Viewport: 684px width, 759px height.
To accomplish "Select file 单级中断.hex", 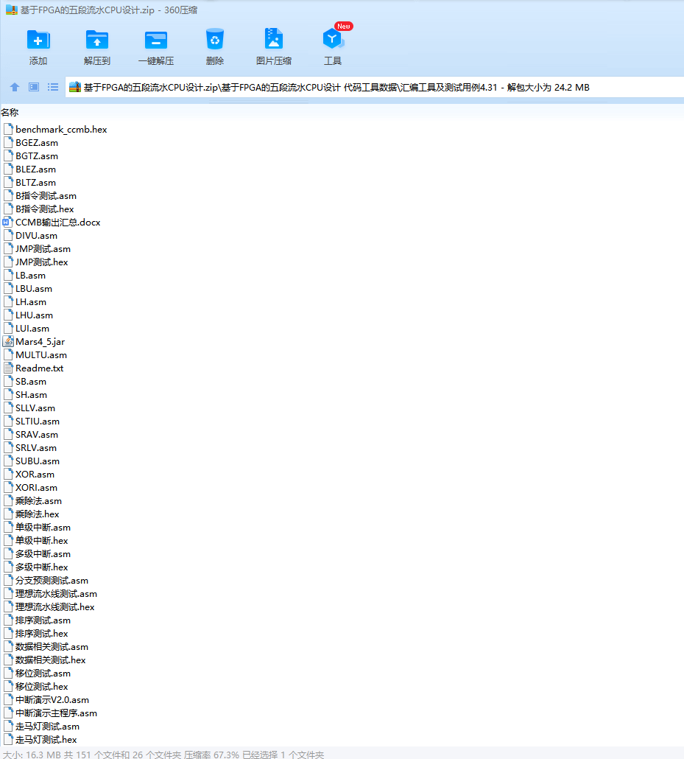I will [x=42, y=541].
